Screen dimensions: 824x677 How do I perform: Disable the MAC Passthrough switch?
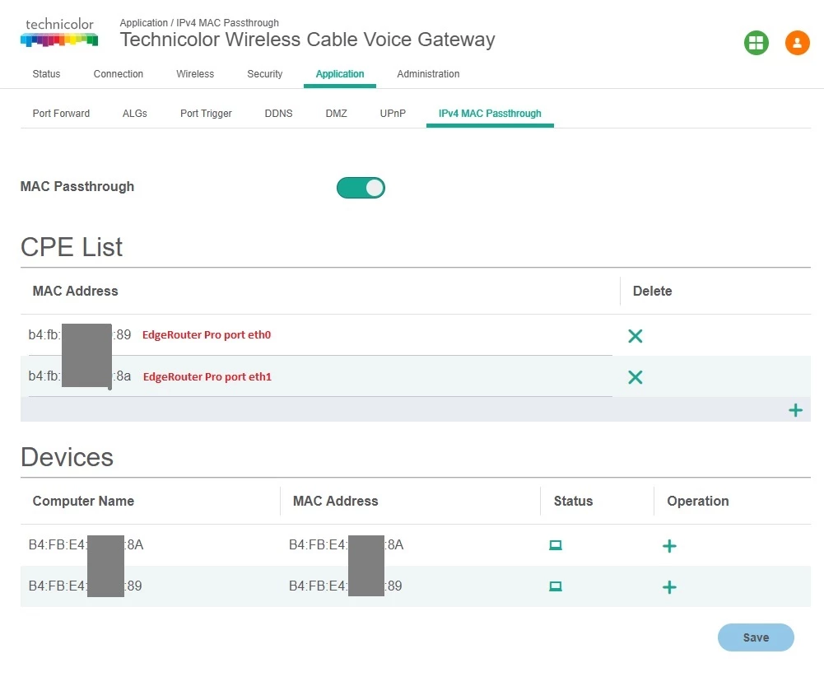coord(361,188)
